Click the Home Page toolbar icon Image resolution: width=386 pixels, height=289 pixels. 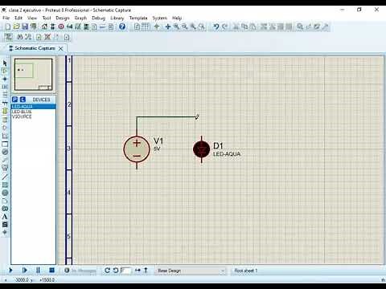(x=44, y=26)
